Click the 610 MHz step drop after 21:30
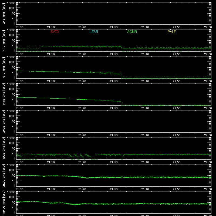The image size is (216, 216). [121, 76]
